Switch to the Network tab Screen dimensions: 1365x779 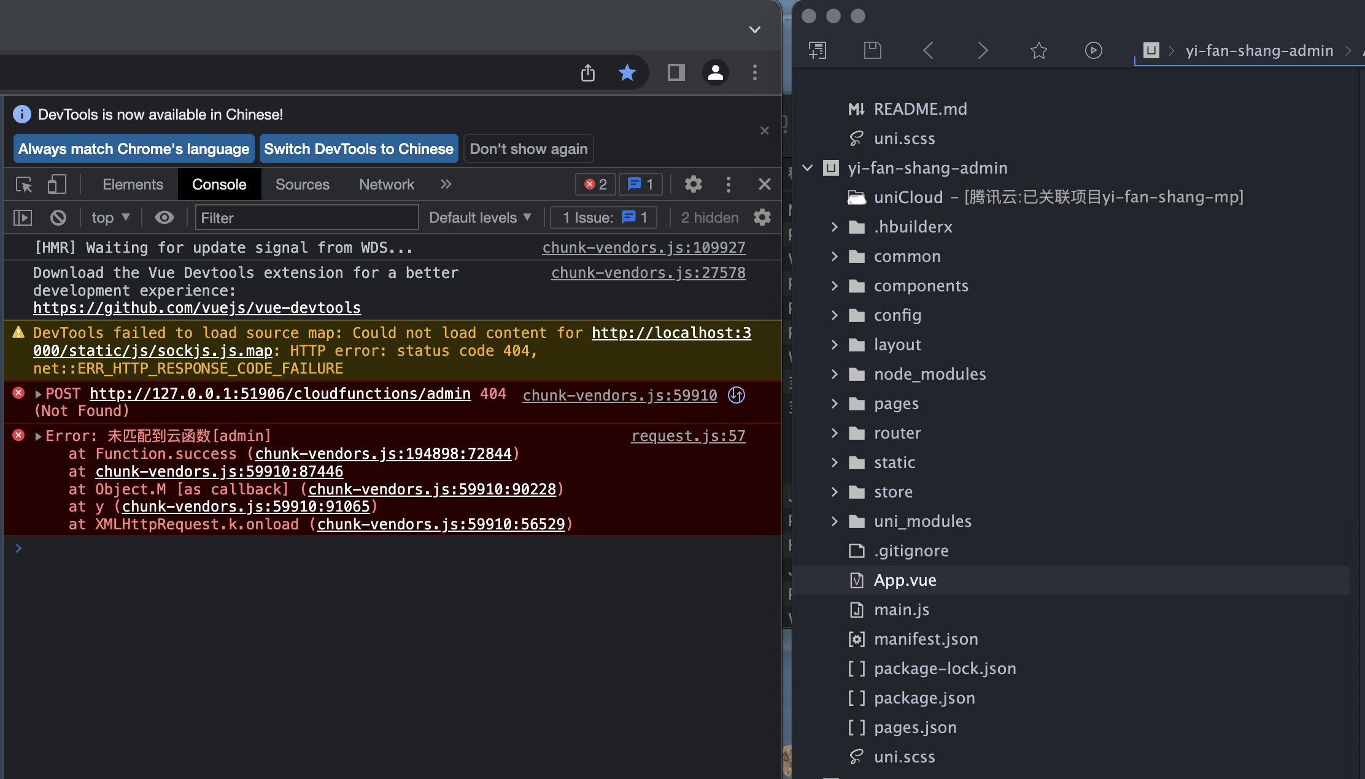(387, 185)
